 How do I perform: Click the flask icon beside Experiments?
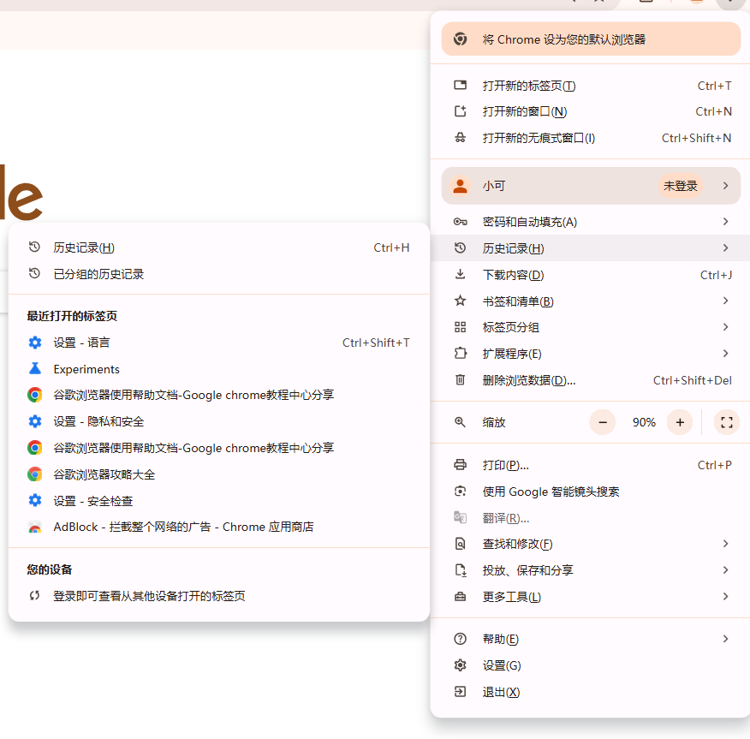[x=35, y=368]
